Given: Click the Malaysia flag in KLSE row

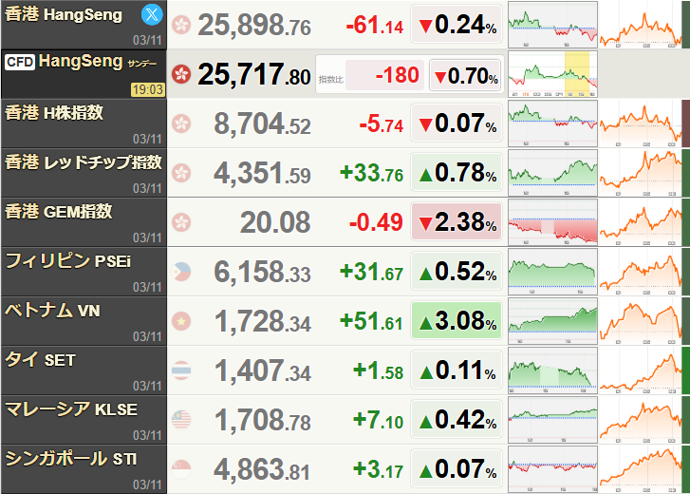Looking at the screenshot, I should [181, 420].
